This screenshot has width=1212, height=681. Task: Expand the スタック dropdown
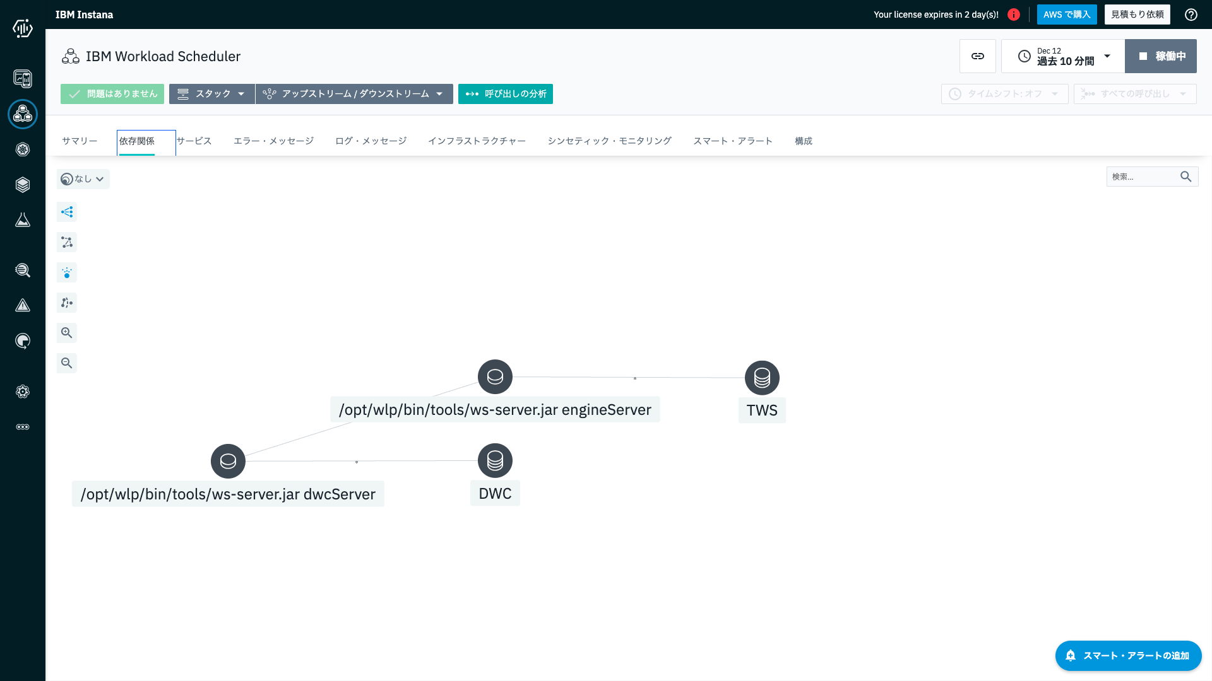[x=211, y=94]
